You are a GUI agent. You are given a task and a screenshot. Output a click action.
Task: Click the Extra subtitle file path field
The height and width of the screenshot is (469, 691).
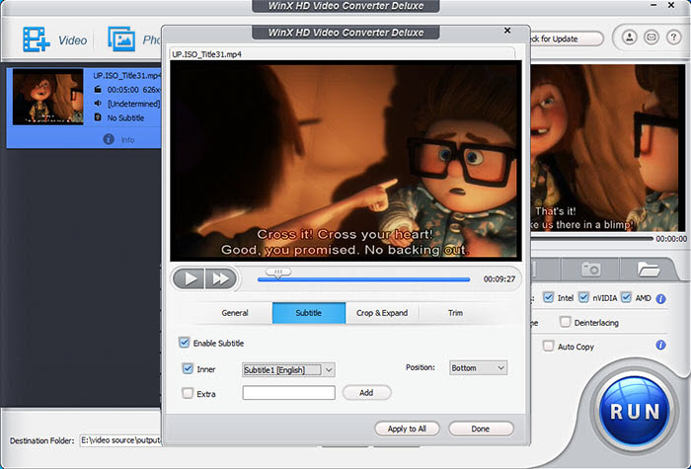click(288, 393)
